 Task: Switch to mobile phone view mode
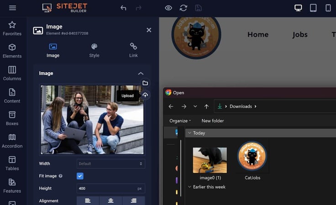(328, 8)
